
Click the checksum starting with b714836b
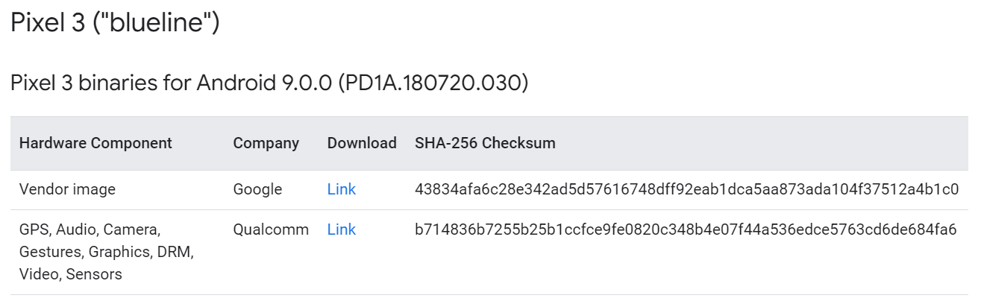coord(686,229)
